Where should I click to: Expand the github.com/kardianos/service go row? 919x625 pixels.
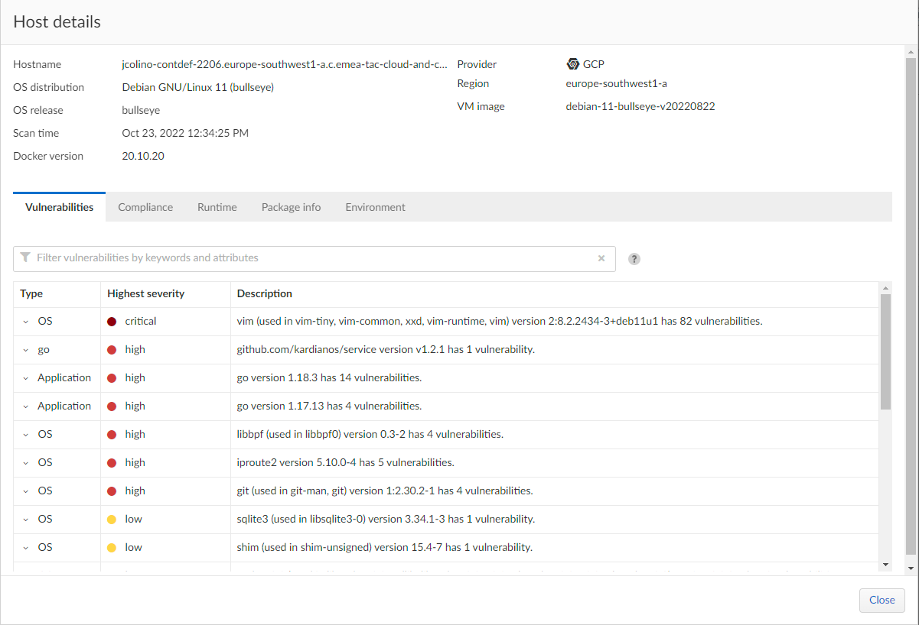(25, 350)
